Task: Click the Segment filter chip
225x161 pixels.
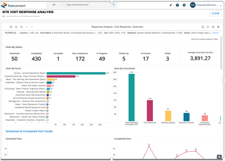Action: point(155,33)
